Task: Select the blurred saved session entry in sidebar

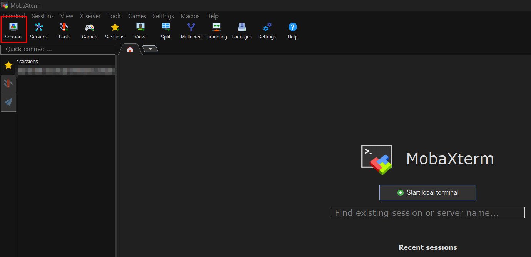Action: [x=66, y=71]
